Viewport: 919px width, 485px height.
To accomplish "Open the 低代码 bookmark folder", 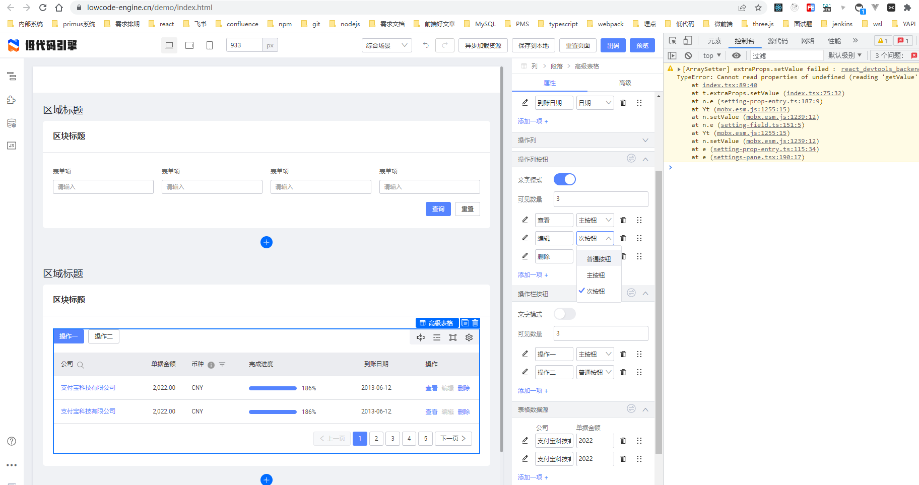I will [680, 24].
